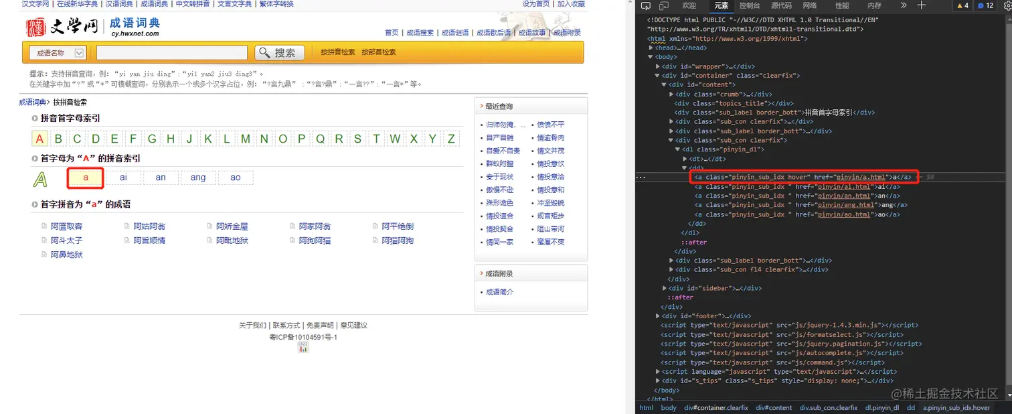Collapse div id="container" node
The height and width of the screenshot is (414, 1012).
tap(659, 76)
